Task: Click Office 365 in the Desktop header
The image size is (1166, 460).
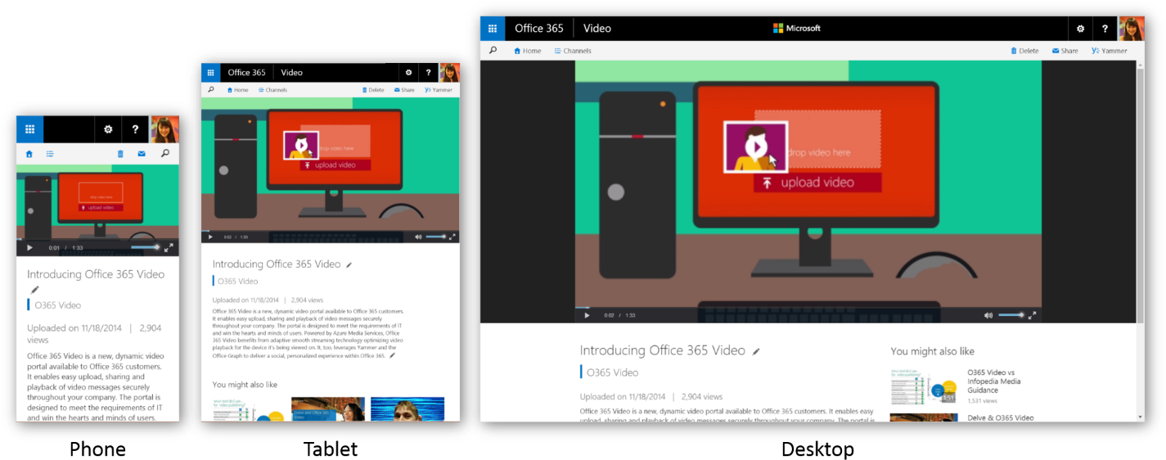Action: coord(539,29)
